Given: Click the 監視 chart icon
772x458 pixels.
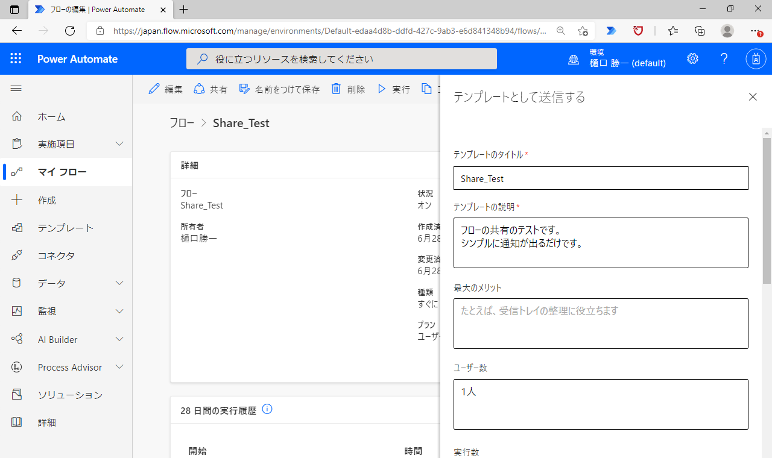Looking at the screenshot, I should 17,312.
